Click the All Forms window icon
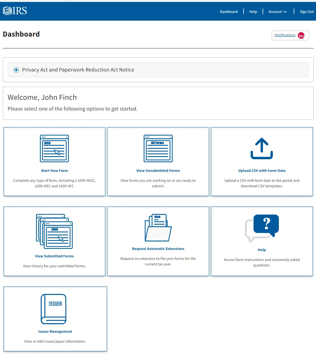The image size is (316, 355). click(158, 148)
